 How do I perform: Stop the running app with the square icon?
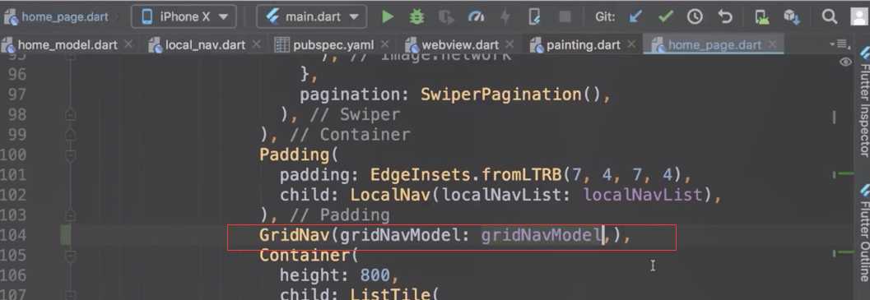[x=565, y=17]
